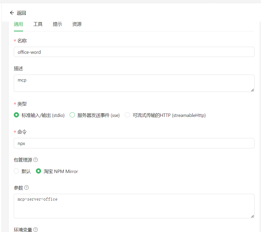
Task: Click the 名称 field containing office-word
Action: [x=104, y=52]
